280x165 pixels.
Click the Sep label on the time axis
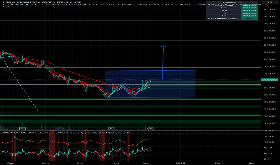pos(45,163)
